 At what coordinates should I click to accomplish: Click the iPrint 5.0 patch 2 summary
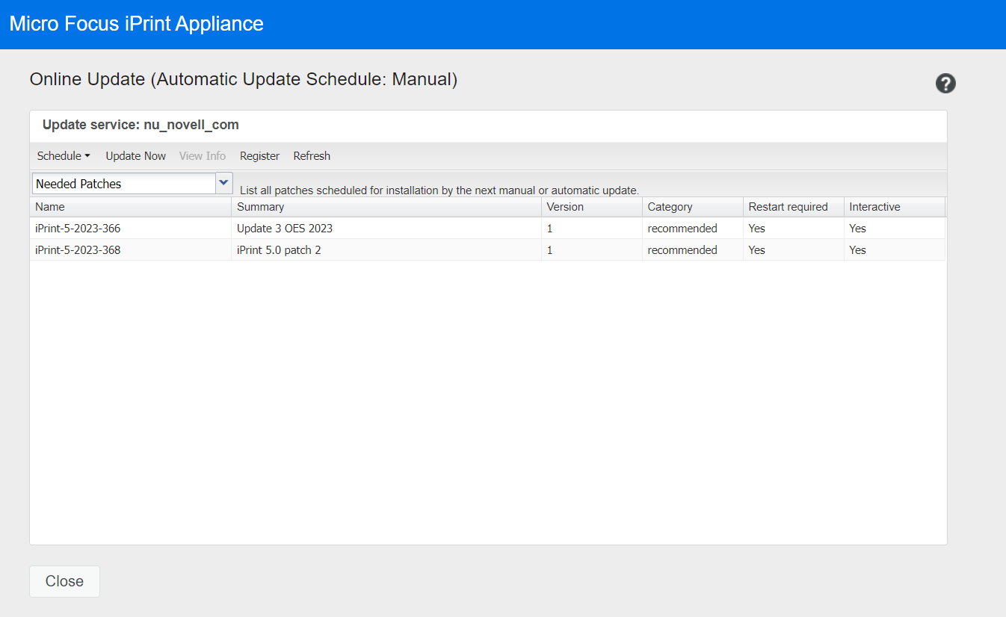[279, 250]
